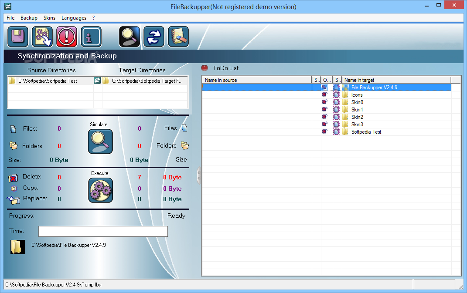Viewport: 467px width, 293px height.
Task: Click the delete operation icon in Icons row
Action: point(325,94)
